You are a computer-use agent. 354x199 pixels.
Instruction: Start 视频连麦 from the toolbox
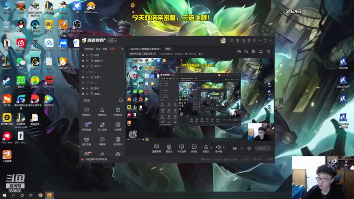86,126
